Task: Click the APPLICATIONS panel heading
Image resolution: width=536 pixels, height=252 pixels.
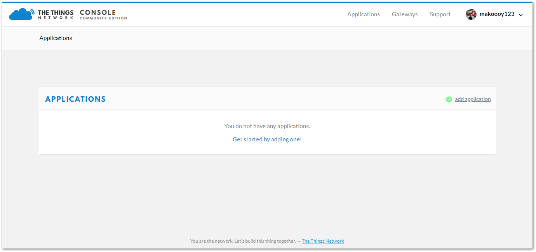Action: 75,99
